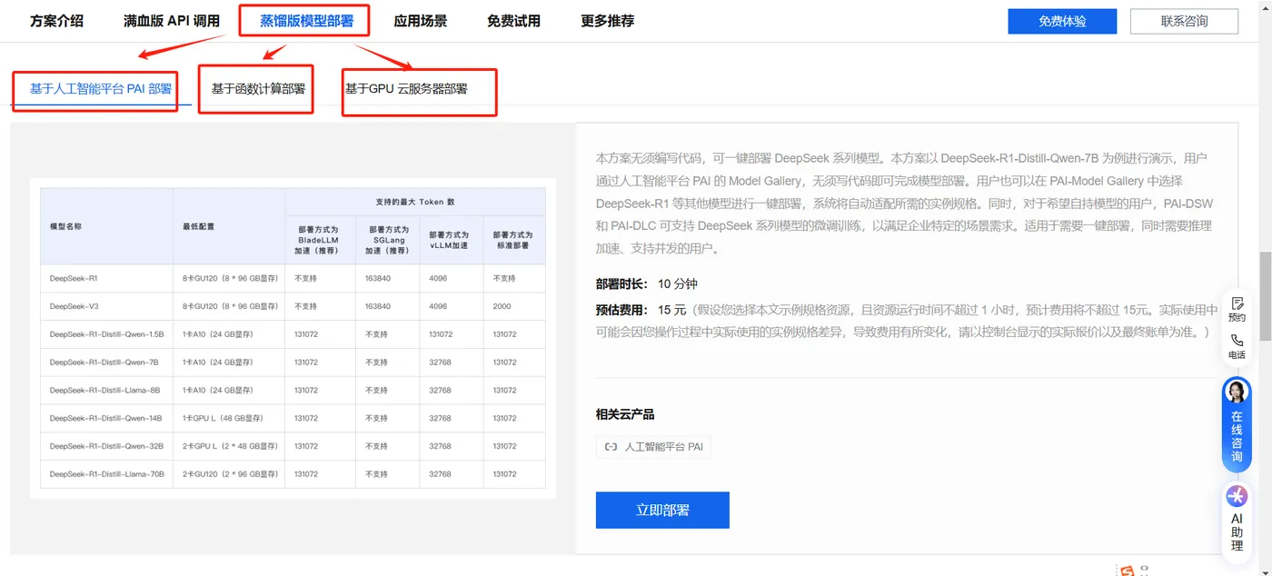Go to the 应用场景 section
The height and width of the screenshot is (576, 1272).
421,20
